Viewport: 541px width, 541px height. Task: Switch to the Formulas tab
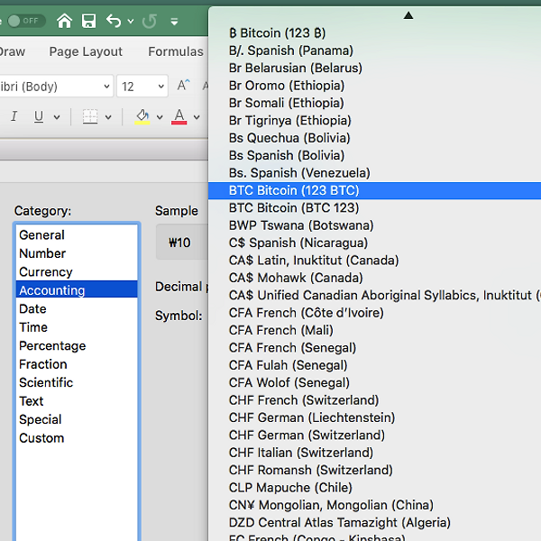tap(176, 51)
